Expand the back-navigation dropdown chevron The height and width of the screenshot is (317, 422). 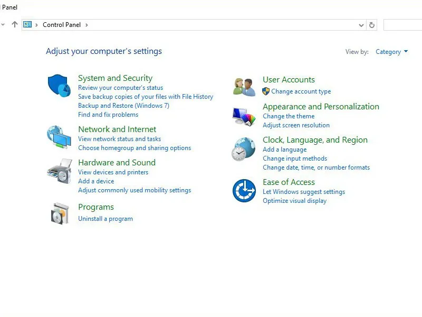(x=3, y=24)
